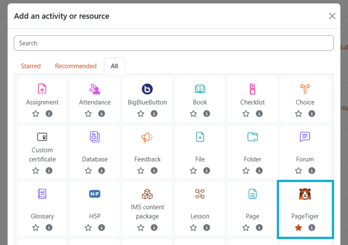Show info about the Choice activity
The height and width of the screenshot is (245, 348).
312,114
